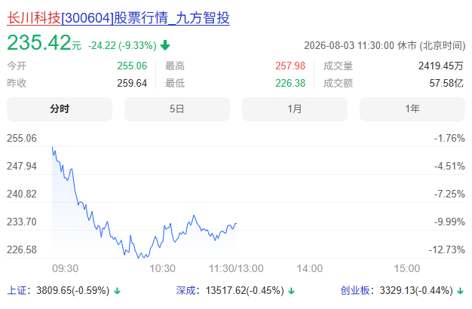Click the down arrow next to 上证 index
The image size is (472, 309).
click(x=118, y=291)
